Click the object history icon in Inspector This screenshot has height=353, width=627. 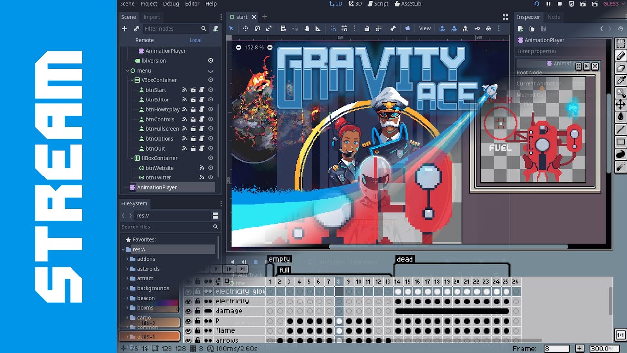click(619, 29)
